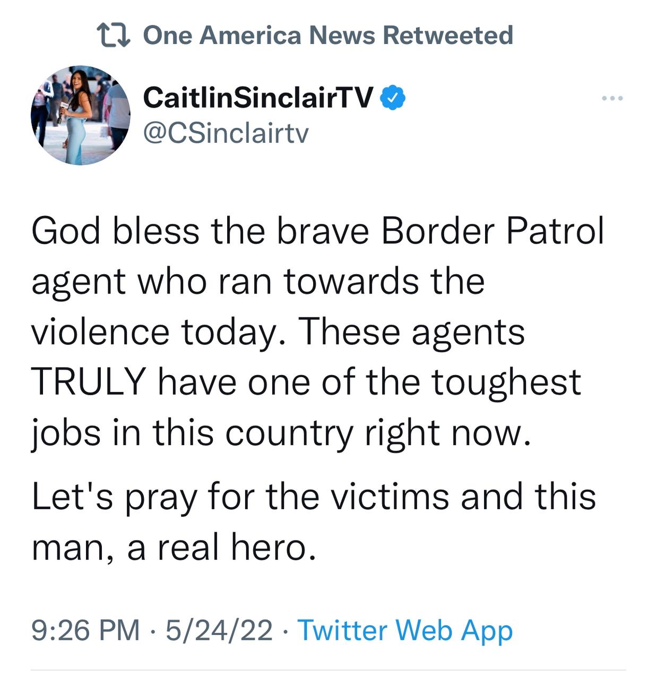Open the Twitter Web App source link
The image size is (657, 679).
point(404,630)
